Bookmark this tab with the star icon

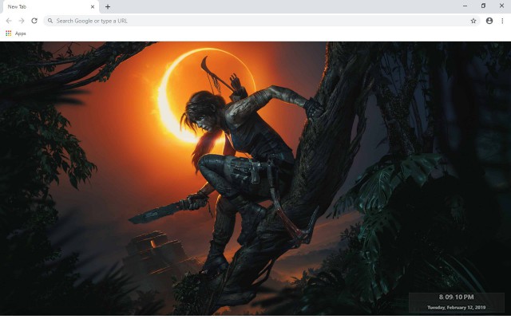[473, 21]
